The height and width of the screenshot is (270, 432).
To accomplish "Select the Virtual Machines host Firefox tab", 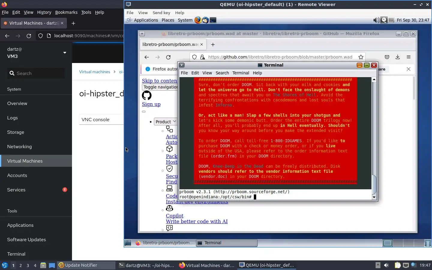I will (33, 23).
